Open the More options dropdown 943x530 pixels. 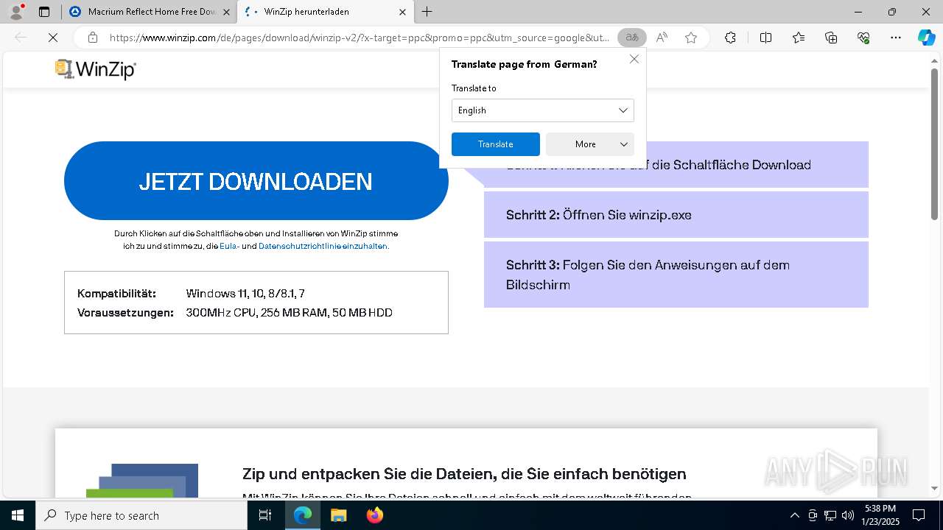[590, 144]
